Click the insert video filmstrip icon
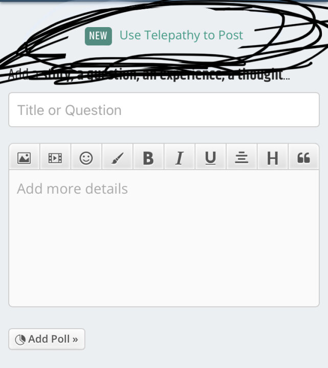The image size is (328, 368). pyautogui.click(x=55, y=158)
